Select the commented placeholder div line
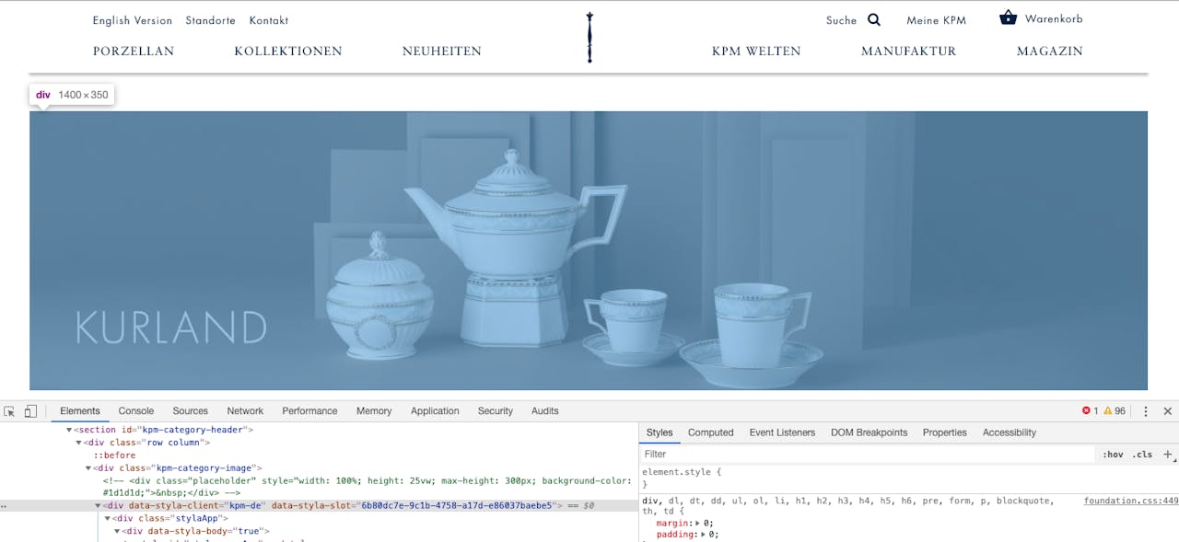 tap(368, 487)
